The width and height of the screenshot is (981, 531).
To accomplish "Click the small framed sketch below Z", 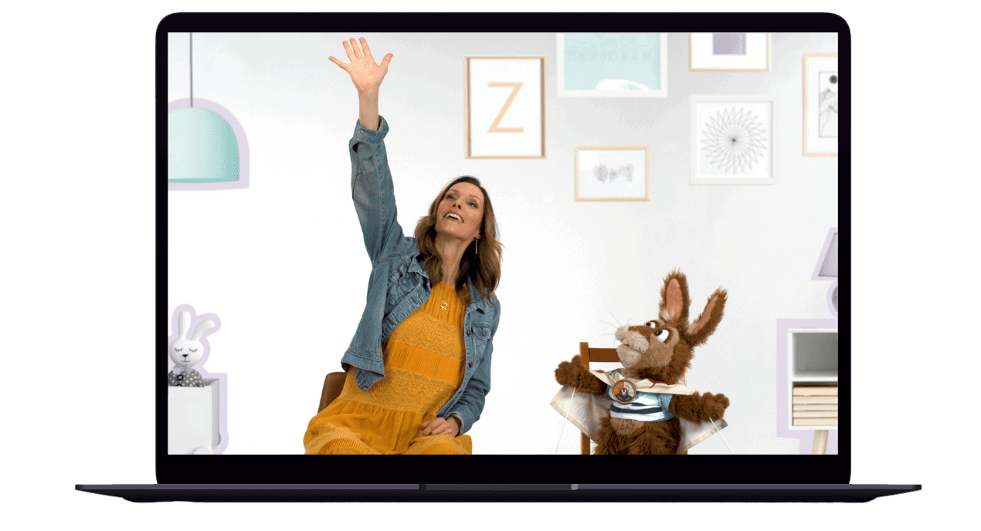I will 611,173.
